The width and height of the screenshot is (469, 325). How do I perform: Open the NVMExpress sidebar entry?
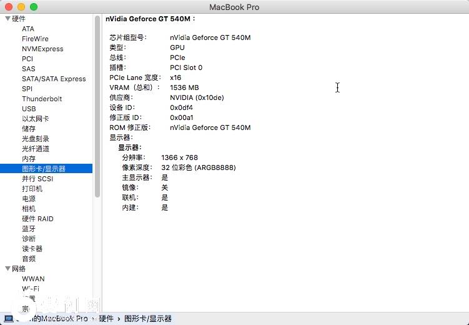[42, 49]
